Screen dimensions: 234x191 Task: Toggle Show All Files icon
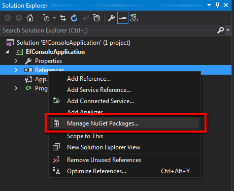96,18
